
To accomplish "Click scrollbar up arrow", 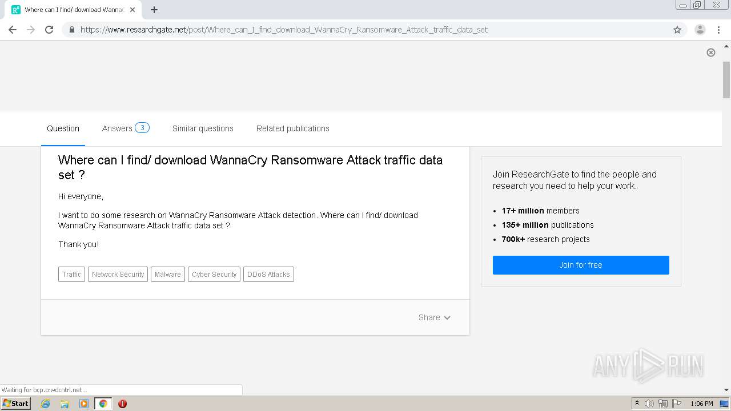I will click(726, 46).
